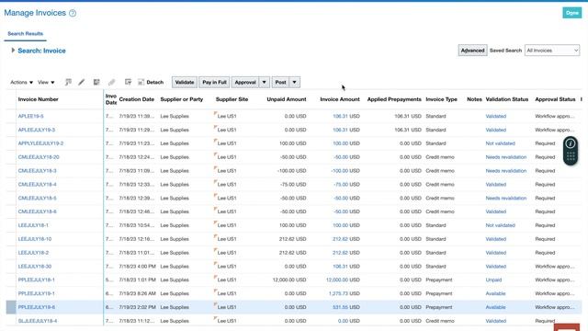The width and height of the screenshot is (588, 331).
Task: Click the info icon on floating widget
Action: tap(571, 143)
